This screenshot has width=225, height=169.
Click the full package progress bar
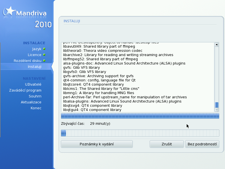click(x=140, y=116)
